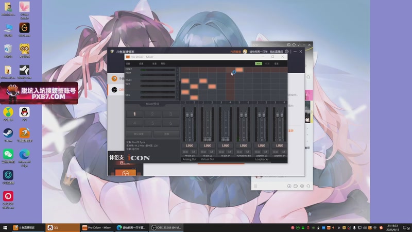Click the search magnifier at QQ window bottom
Viewport: 412px width, 232px height.
[308, 186]
